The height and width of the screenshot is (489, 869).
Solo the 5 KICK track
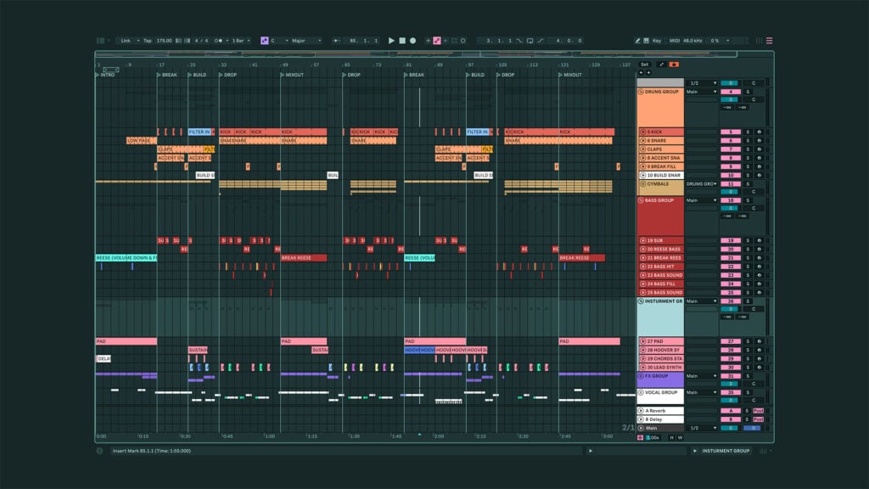pyautogui.click(x=748, y=132)
